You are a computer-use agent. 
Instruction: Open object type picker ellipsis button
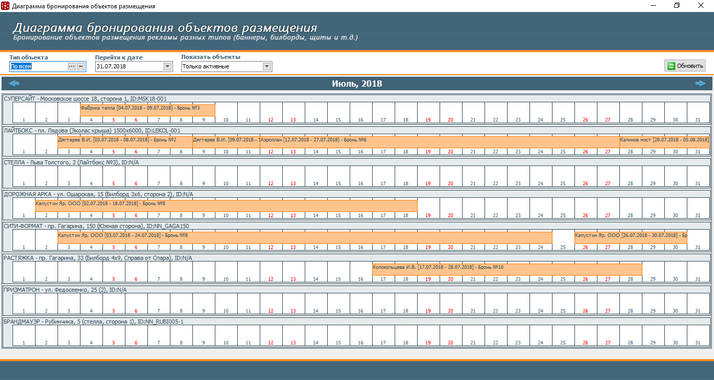(72, 66)
